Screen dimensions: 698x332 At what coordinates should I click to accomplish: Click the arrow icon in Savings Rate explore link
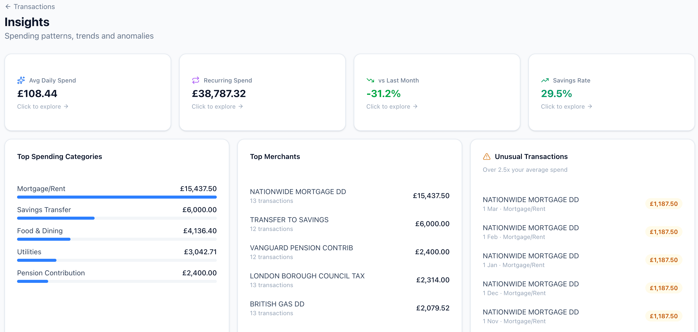590,106
